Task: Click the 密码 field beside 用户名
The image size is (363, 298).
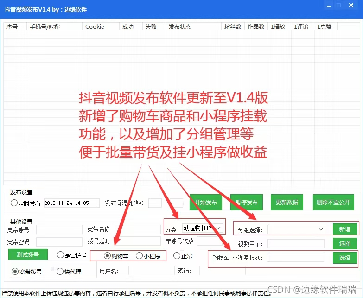Action: point(223,271)
